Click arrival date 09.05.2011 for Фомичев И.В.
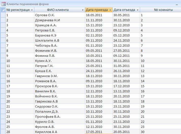 pyautogui.click(x=99, y=51)
